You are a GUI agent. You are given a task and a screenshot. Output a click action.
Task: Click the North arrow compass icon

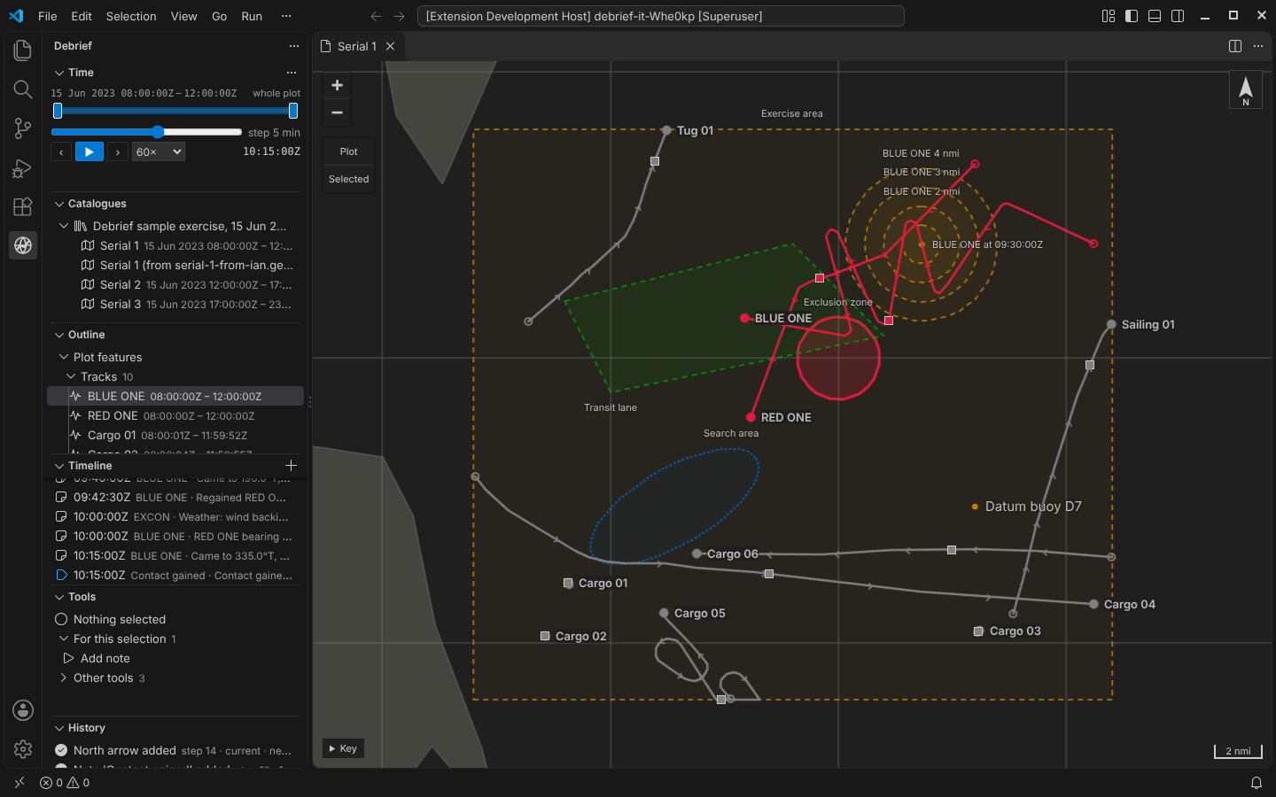pos(1245,89)
